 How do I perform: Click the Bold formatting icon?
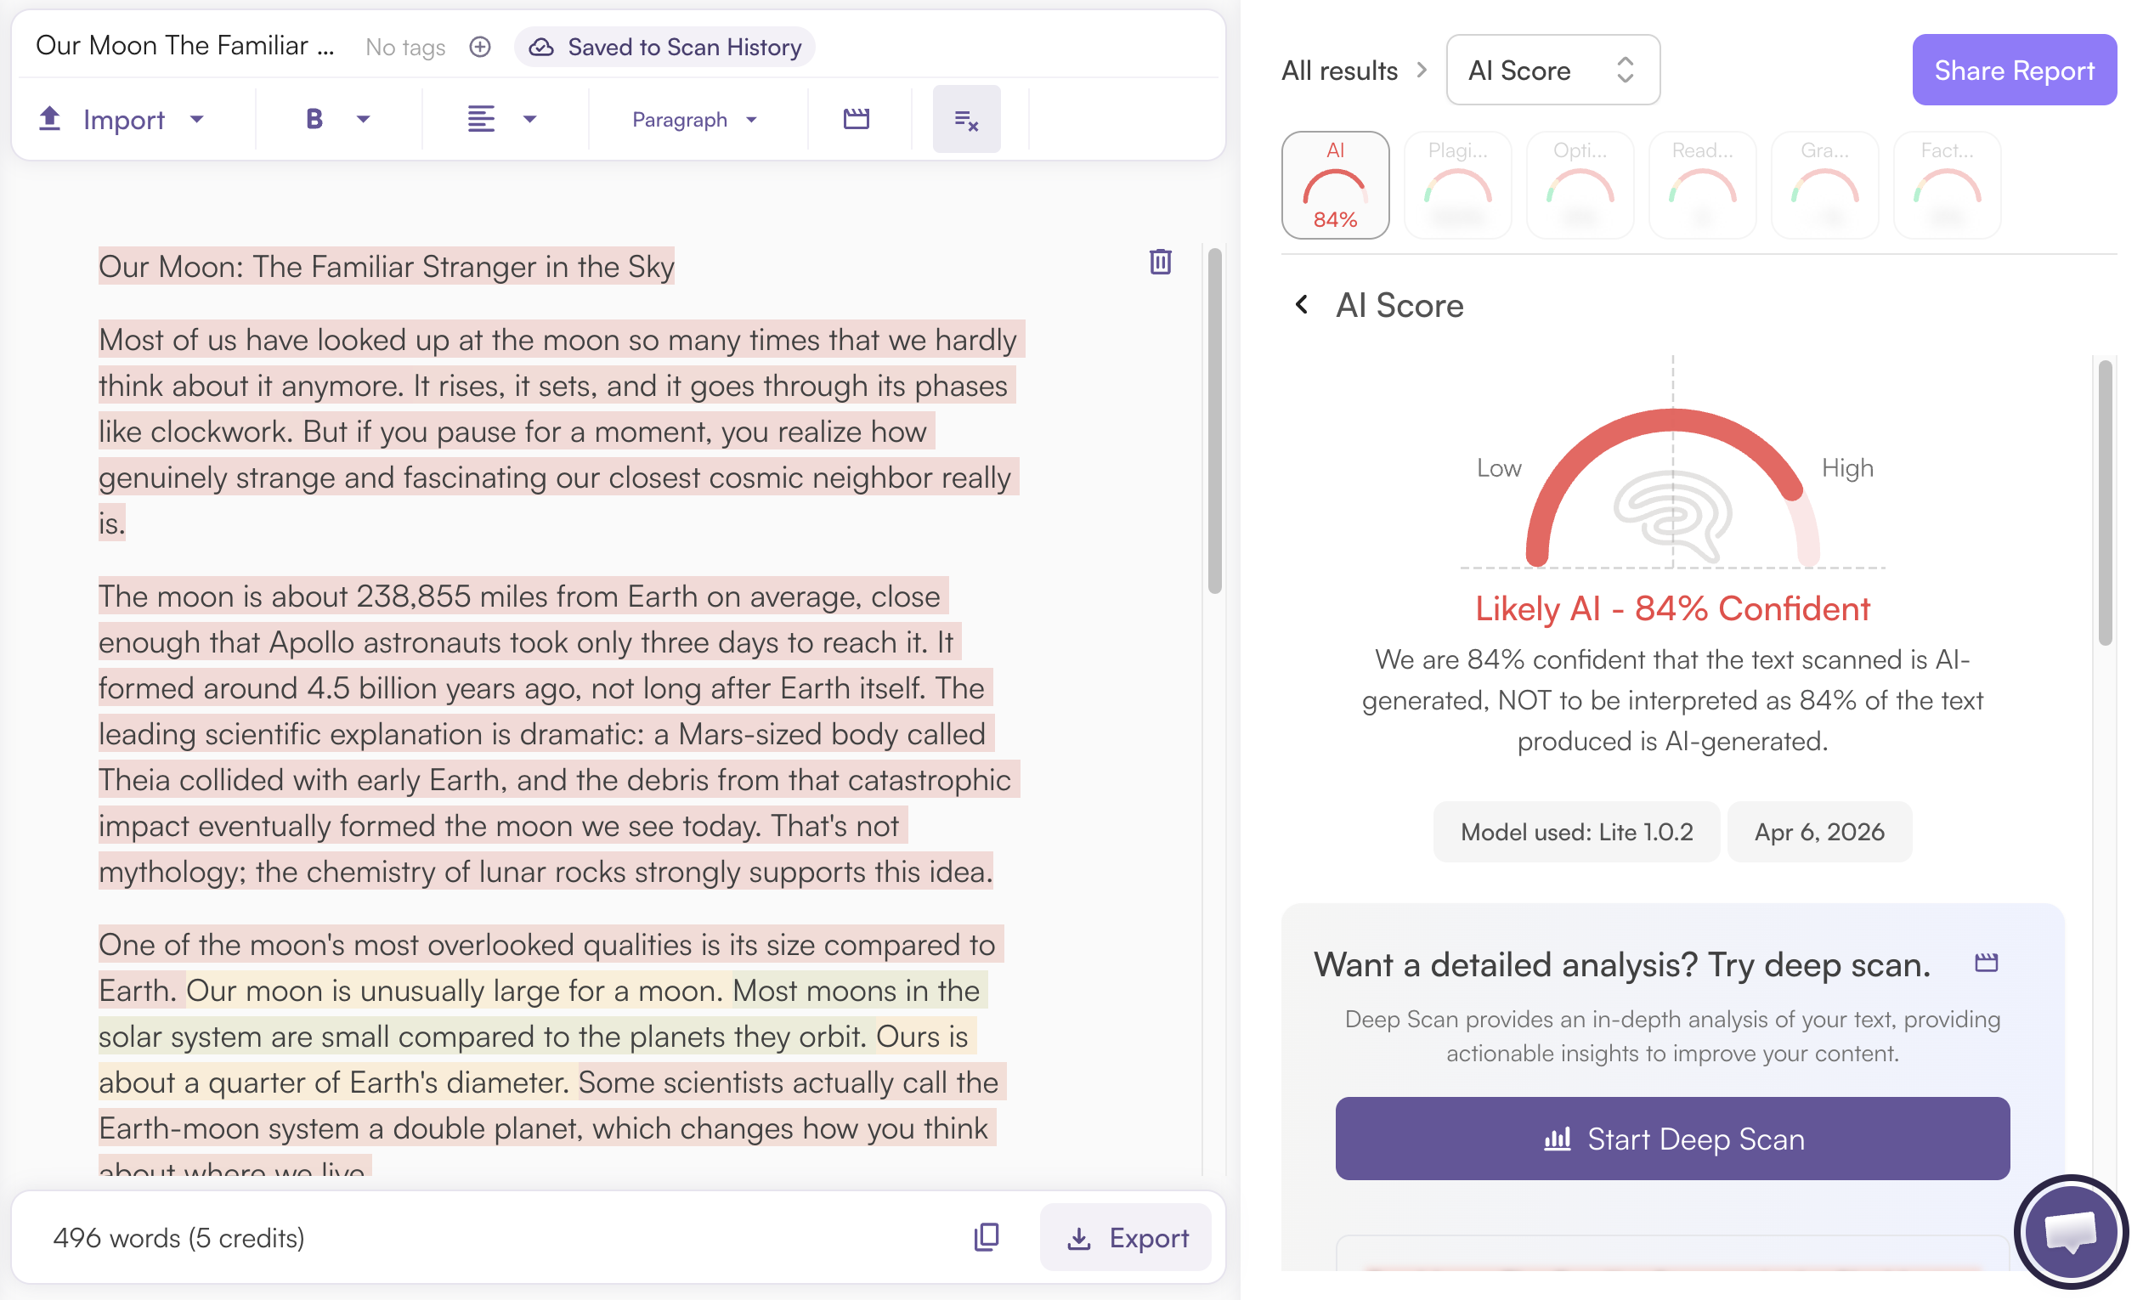point(314,119)
